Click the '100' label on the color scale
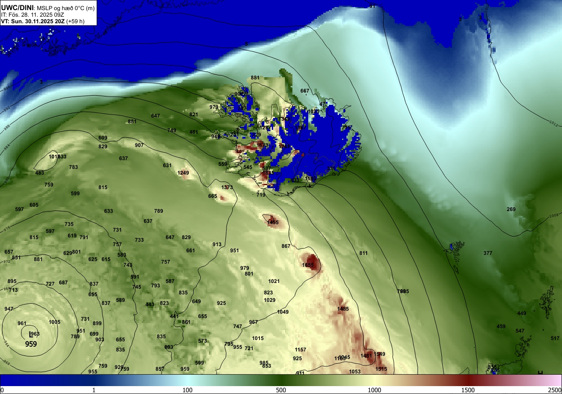 [x=187, y=390]
